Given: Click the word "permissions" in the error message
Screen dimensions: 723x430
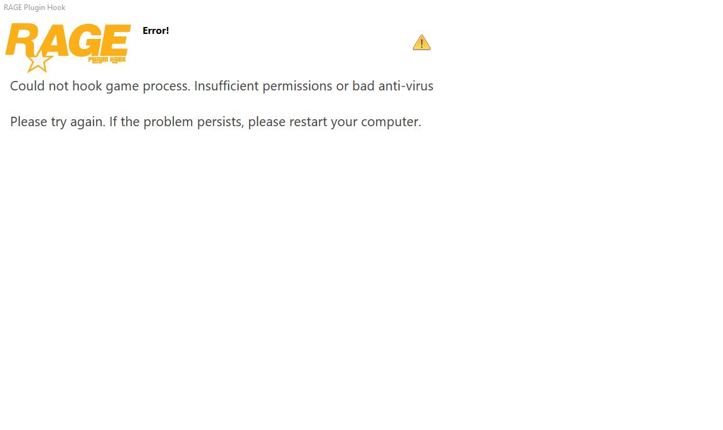Looking at the screenshot, I should (297, 86).
